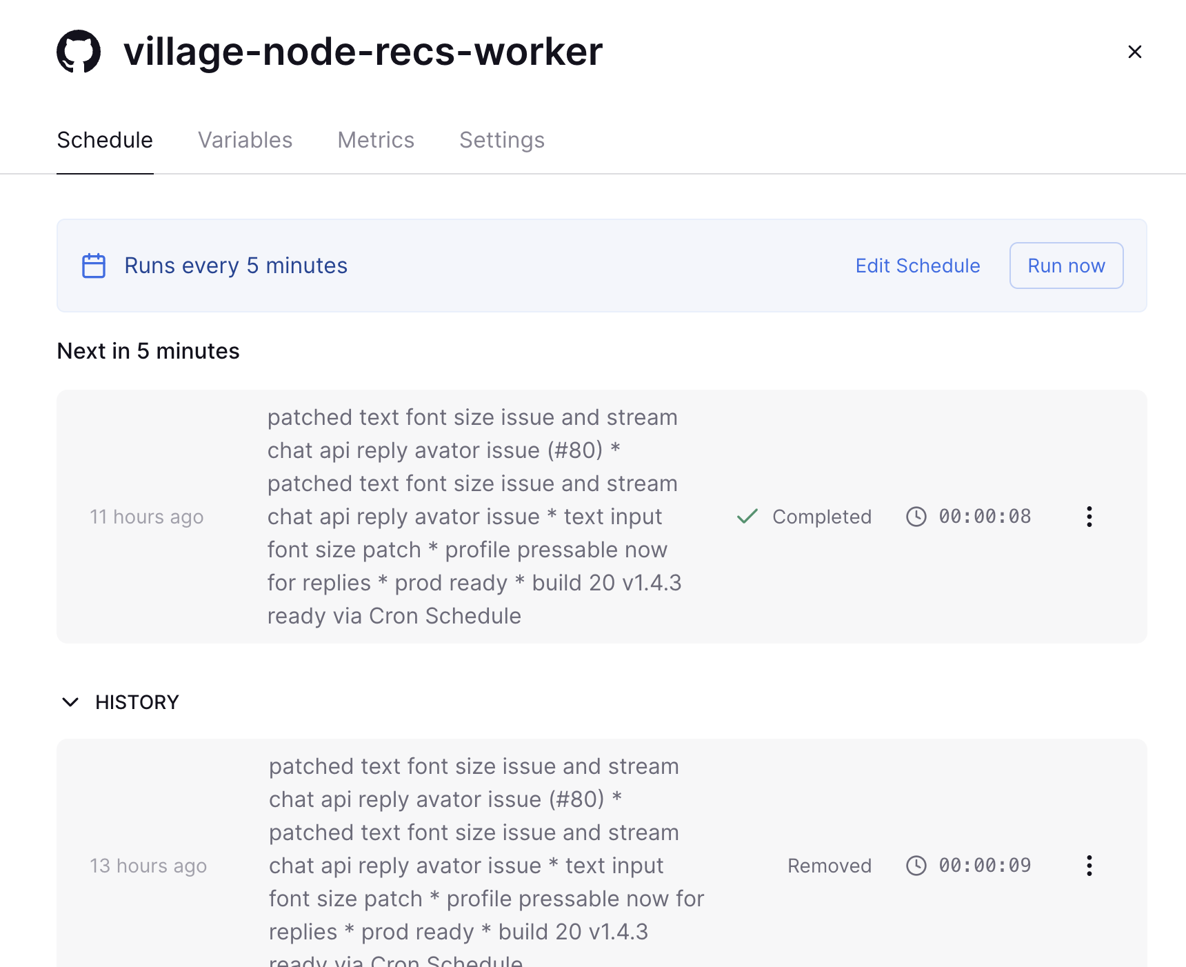1186x967 pixels.
Task: Open the three-dot menu for the Completed run
Action: [1089, 517]
